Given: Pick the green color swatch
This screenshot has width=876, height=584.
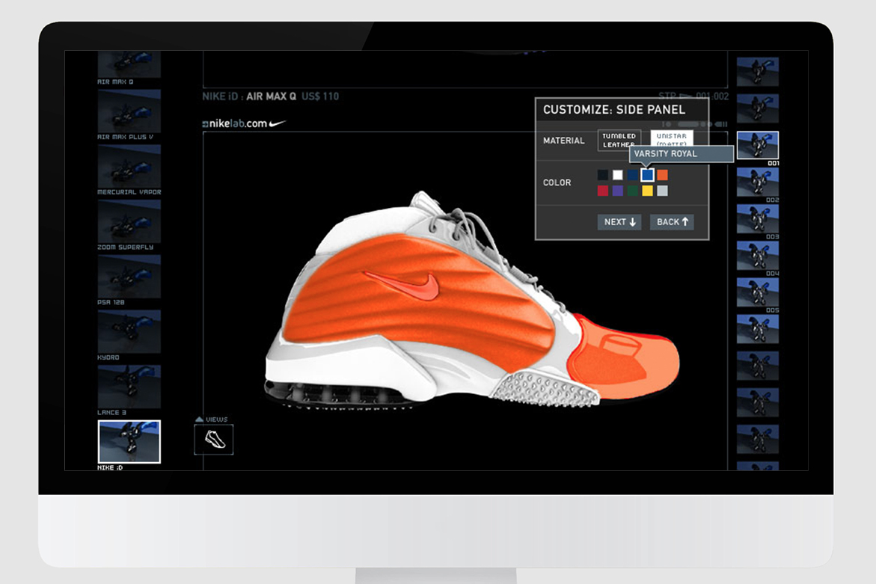Looking at the screenshot, I should point(632,191).
